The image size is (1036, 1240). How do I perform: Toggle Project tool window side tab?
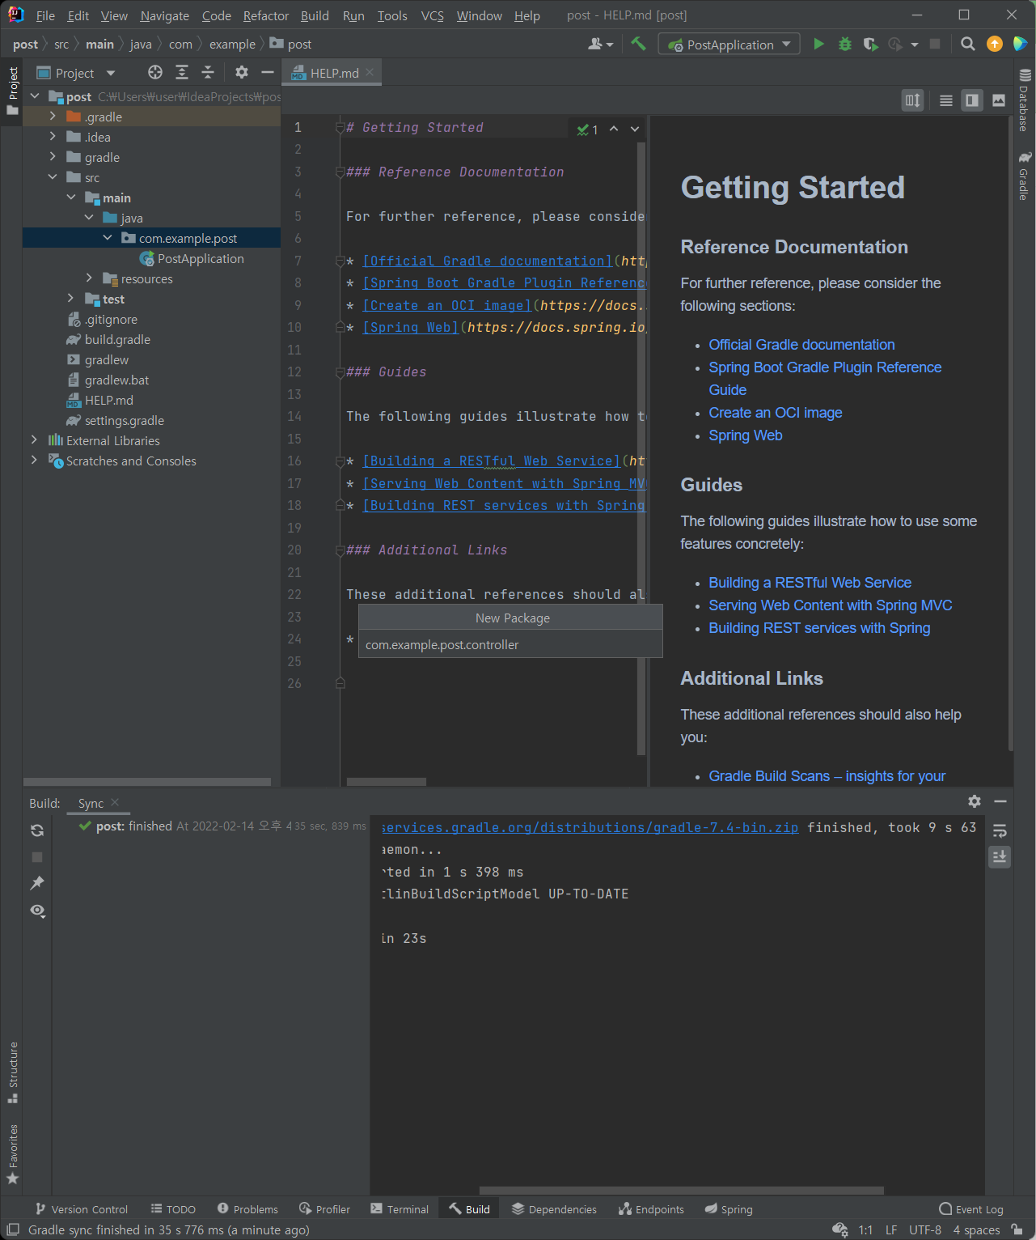tap(12, 91)
